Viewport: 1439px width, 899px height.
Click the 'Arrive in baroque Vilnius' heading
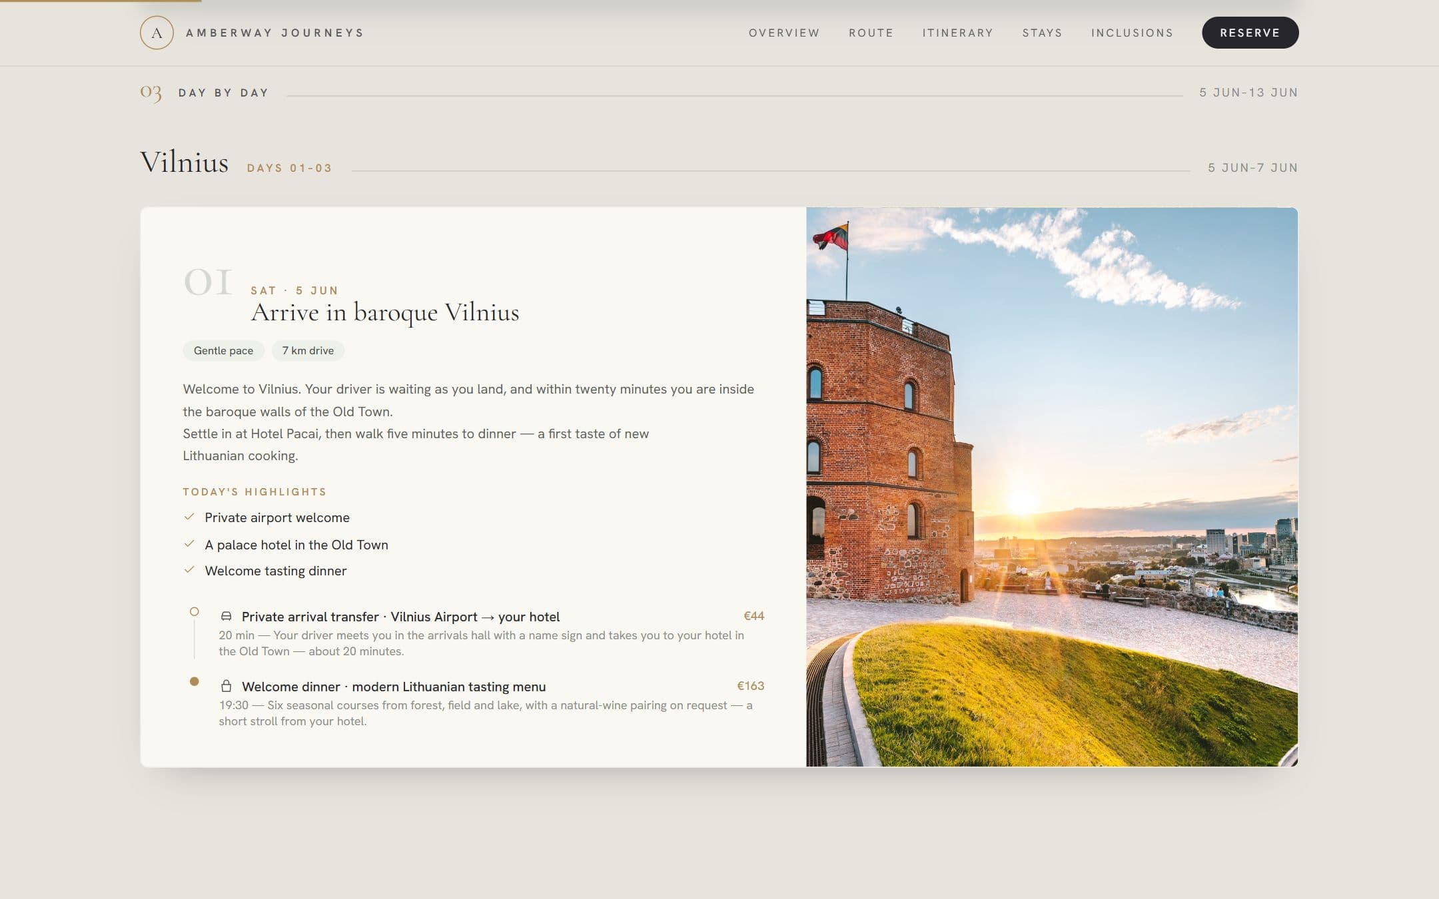tap(384, 312)
